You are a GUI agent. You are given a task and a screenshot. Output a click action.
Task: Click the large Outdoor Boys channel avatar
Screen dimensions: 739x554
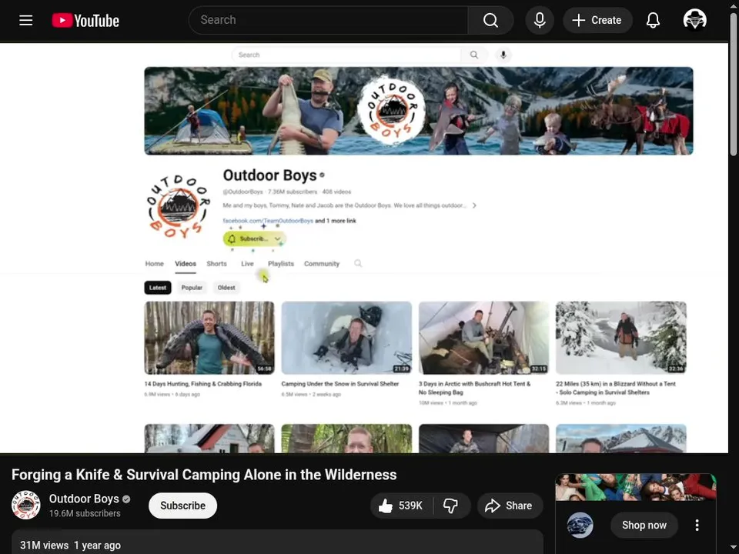178,206
